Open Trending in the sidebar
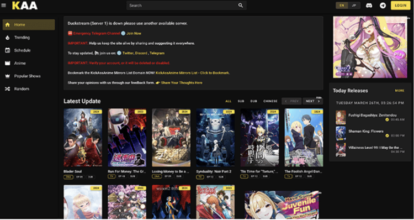Viewport: 414px width, 220px height. coord(29,38)
